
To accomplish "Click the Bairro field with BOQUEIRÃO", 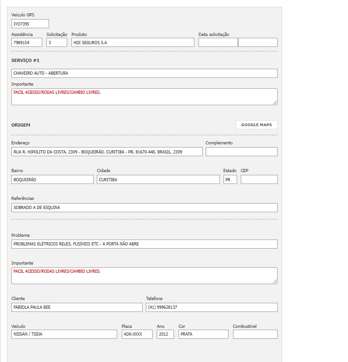I will [52, 179].
